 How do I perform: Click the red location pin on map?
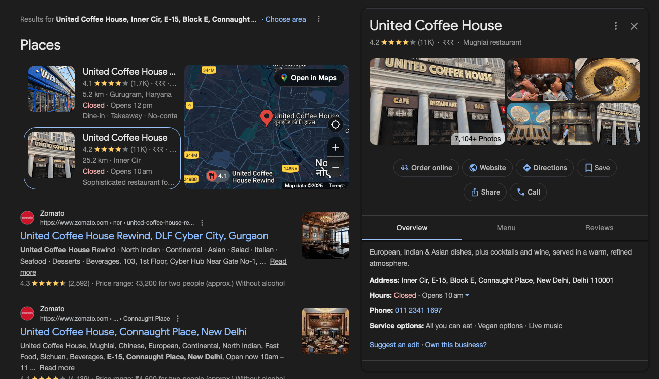pyautogui.click(x=267, y=118)
